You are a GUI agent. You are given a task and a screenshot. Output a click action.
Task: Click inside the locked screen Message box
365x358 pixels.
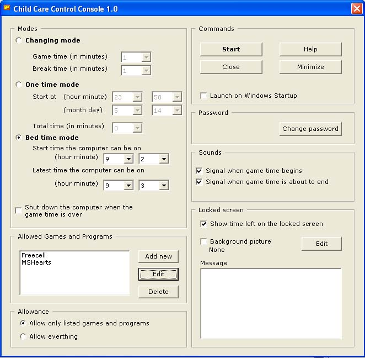point(271,303)
